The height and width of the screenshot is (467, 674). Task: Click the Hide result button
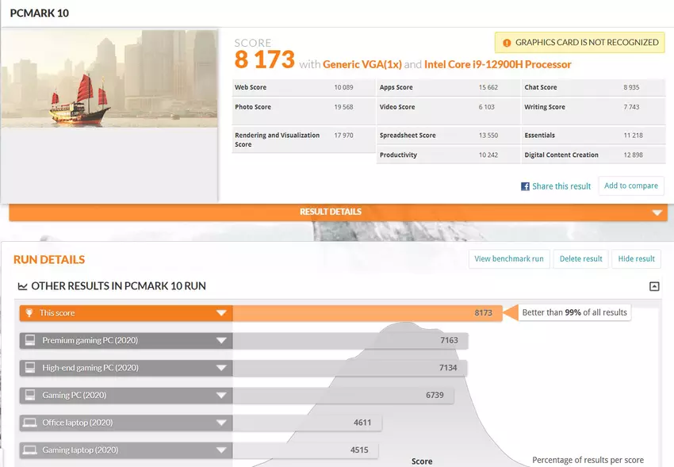click(x=636, y=258)
